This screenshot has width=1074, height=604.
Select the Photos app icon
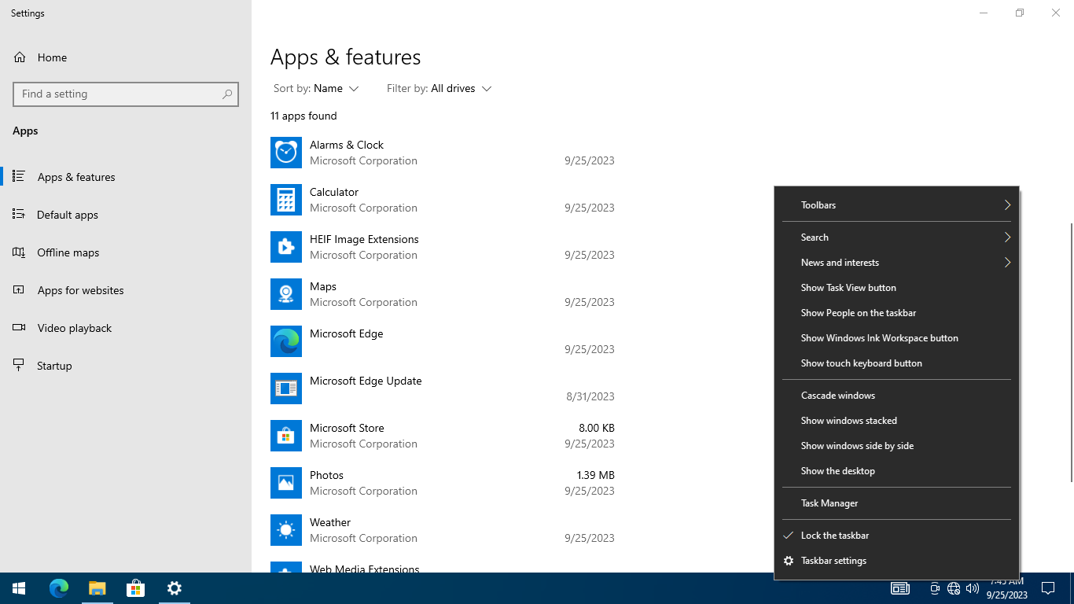click(x=286, y=483)
